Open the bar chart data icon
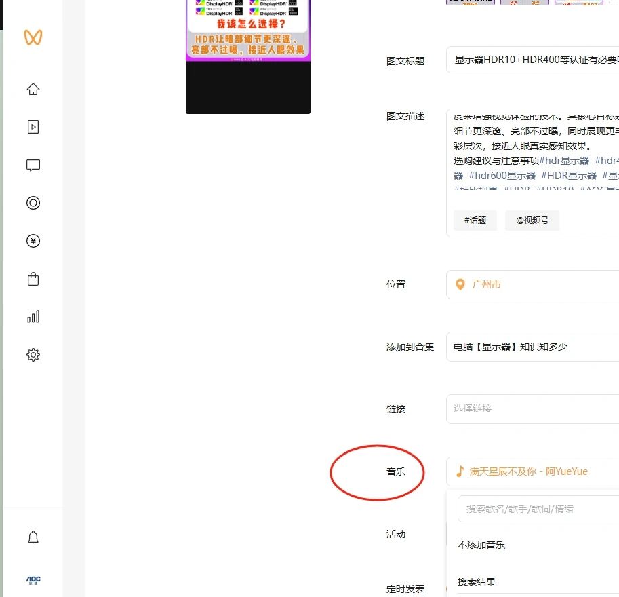Image resolution: width=619 pixels, height=597 pixels. tap(33, 316)
